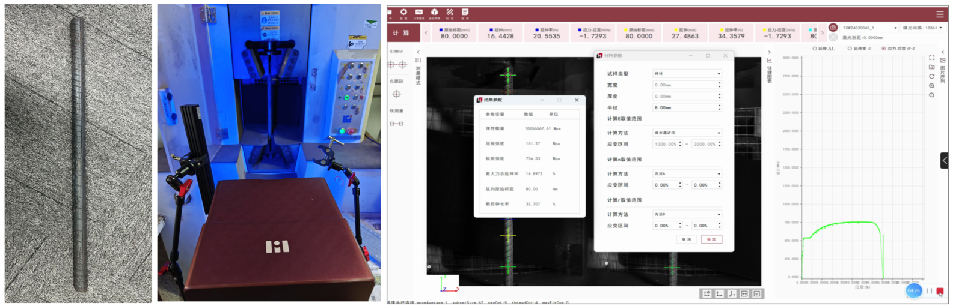Click 取消 in material parameters dialog
953x306 pixels.
[x=687, y=239]
